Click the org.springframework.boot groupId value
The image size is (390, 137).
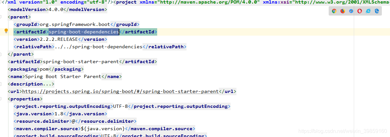(x=75, y=24)
